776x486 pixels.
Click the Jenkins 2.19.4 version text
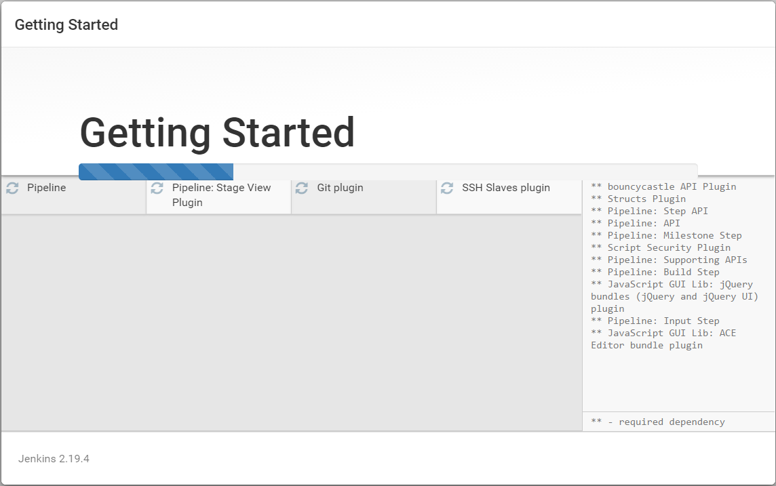point(54,459)
